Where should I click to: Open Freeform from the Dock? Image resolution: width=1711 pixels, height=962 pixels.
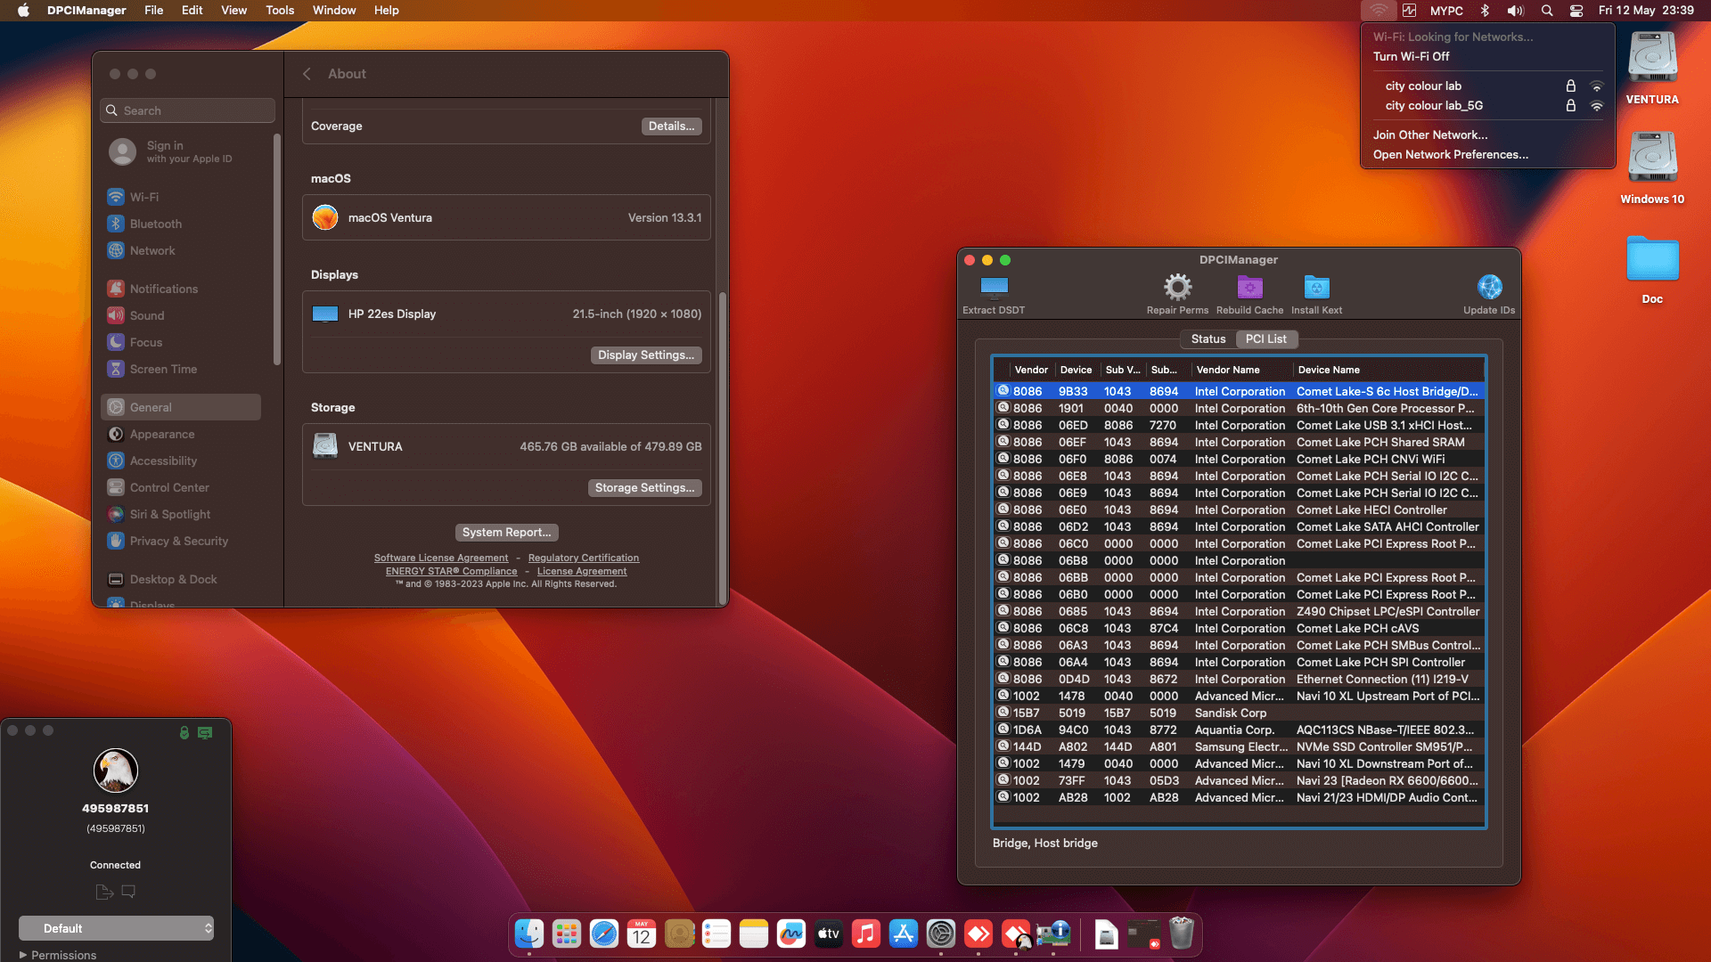(791, 933)
